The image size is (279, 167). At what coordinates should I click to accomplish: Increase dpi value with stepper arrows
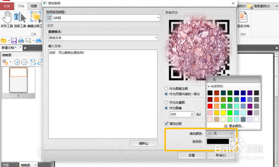click(x=192, y=113)
